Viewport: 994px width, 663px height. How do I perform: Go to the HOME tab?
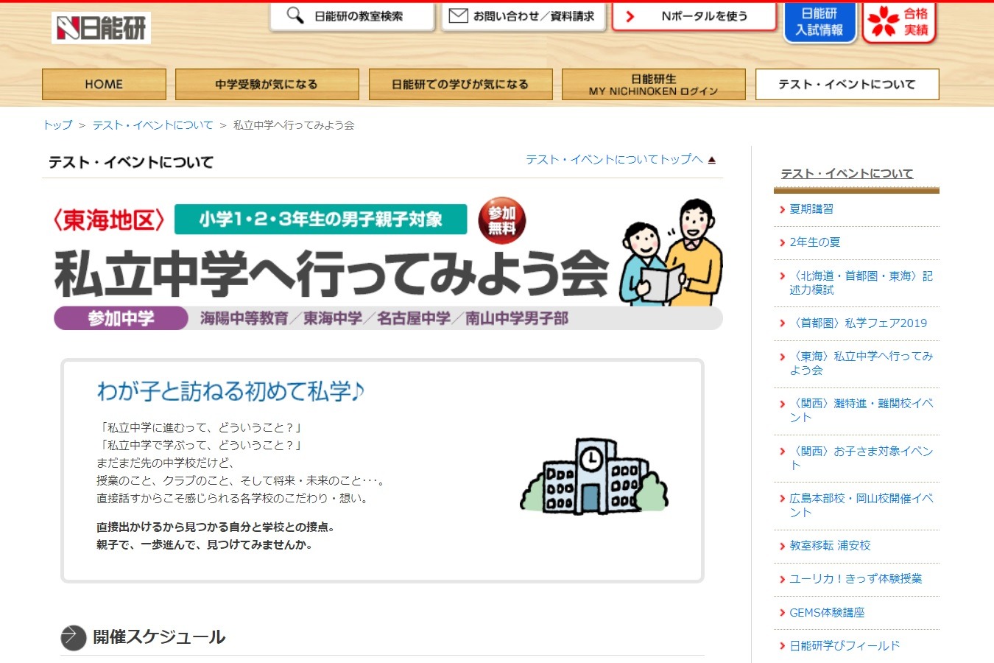[x=104, y=84]
